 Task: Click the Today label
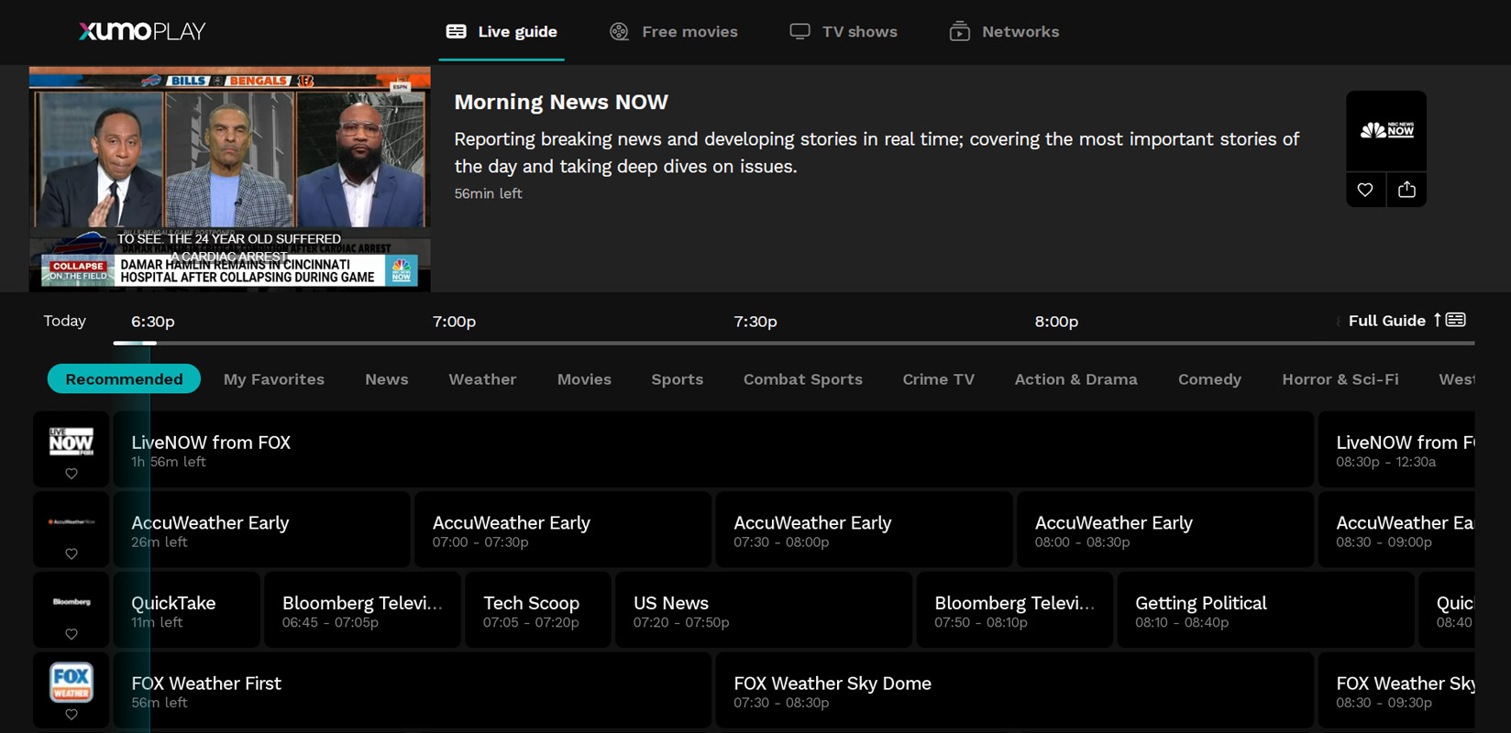(x=64, y=321)
